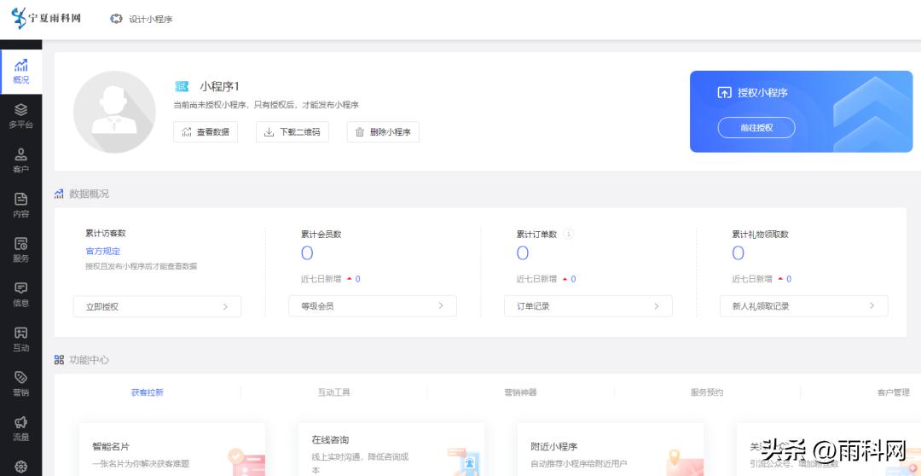Image resolution: width=921 pixels, height=476 pixels.
Task: Click the info icon next to 累计订单数
Action: 568,233
